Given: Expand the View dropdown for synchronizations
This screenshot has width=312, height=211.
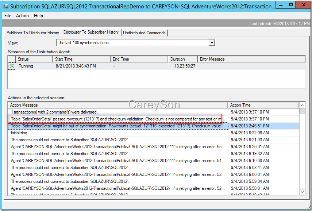Looking at the screenshot, I should [x=212, y=43].
